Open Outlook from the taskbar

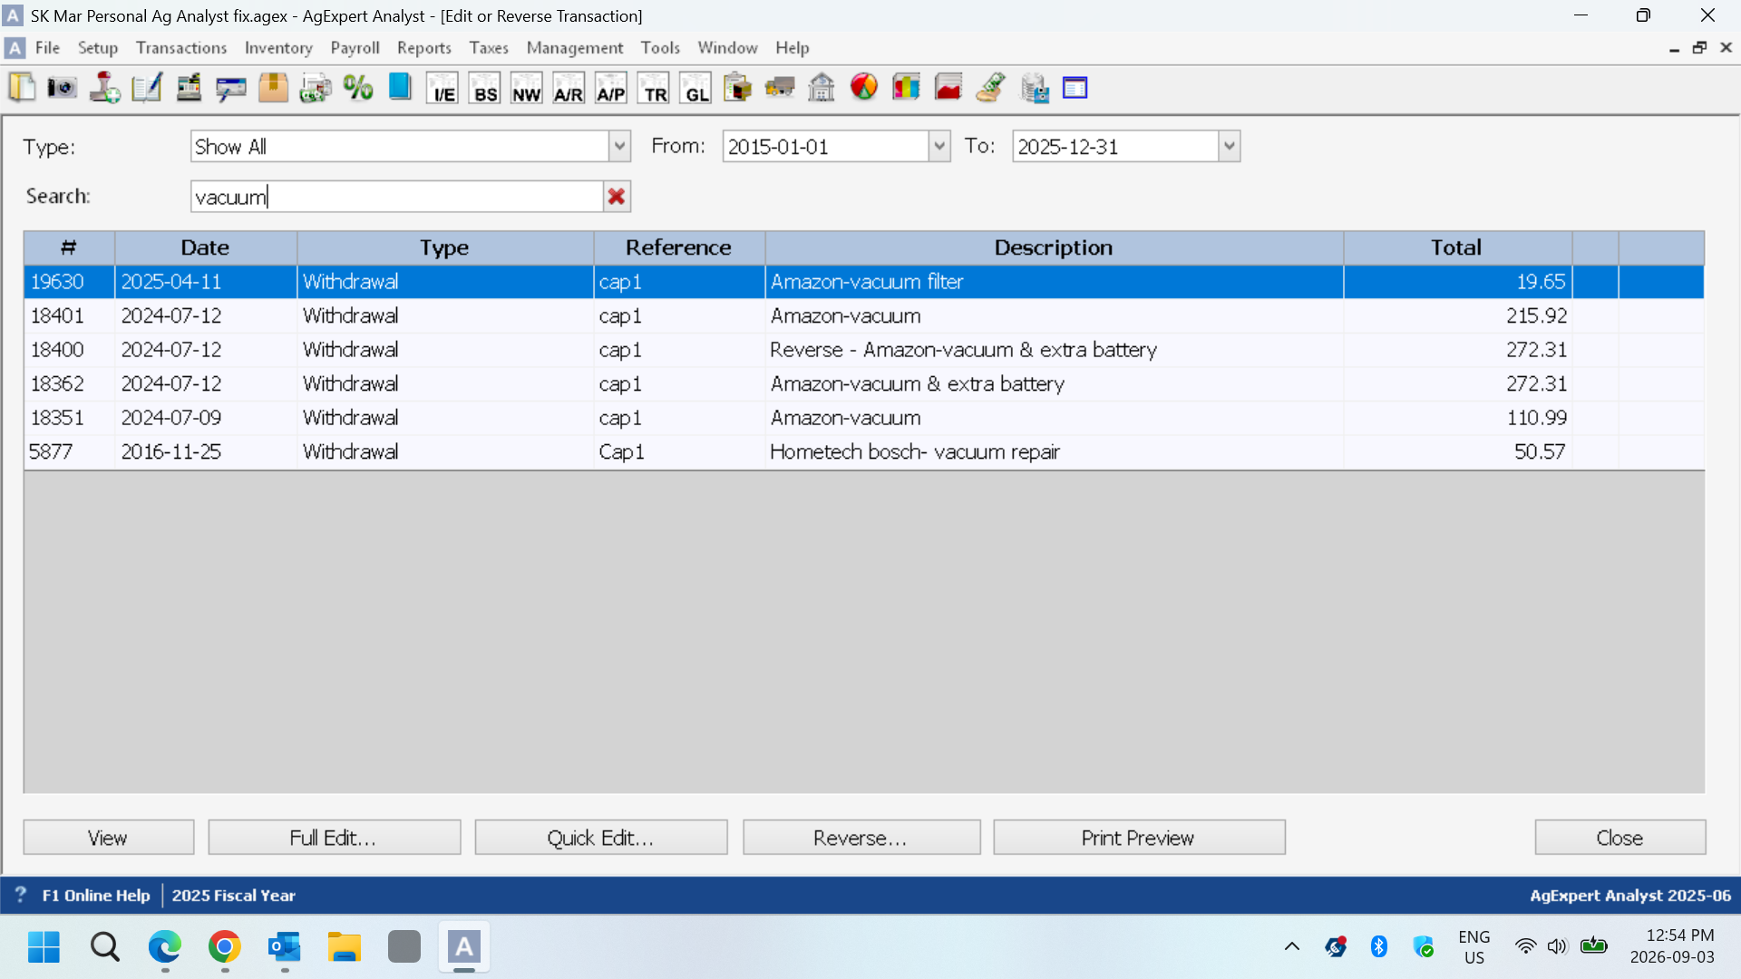(285, 947)
